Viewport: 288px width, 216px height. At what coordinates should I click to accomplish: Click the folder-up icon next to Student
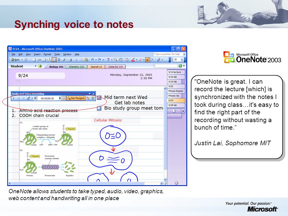click(x=40, y=66)
